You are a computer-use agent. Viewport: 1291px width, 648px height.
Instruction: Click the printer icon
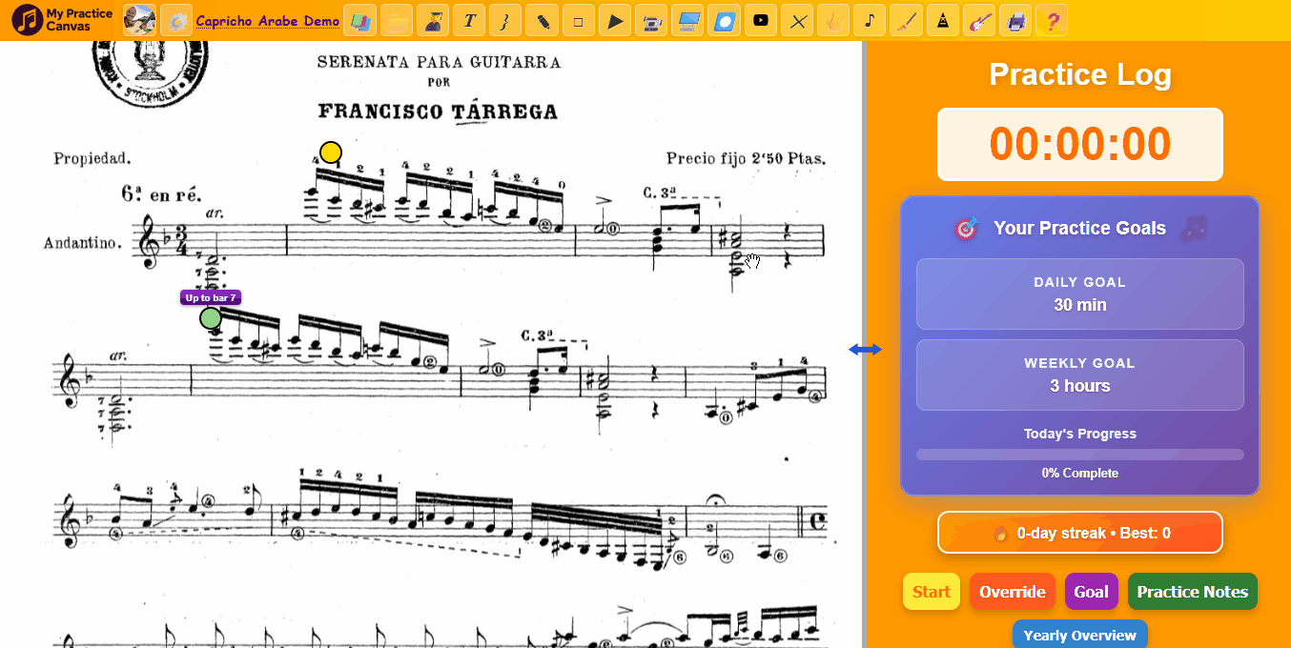(1014, 20)
